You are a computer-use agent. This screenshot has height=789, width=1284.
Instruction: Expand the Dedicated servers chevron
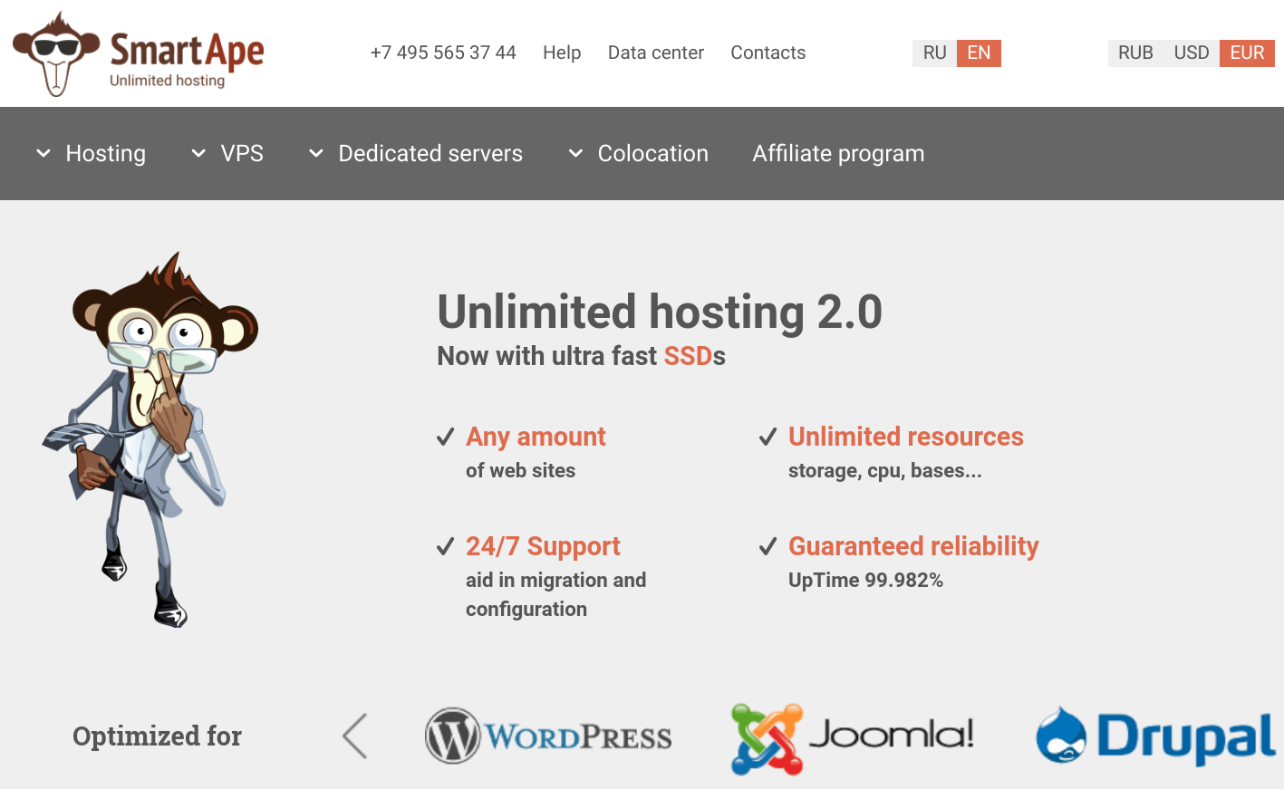pyautogui.click(x=316, y=154)
